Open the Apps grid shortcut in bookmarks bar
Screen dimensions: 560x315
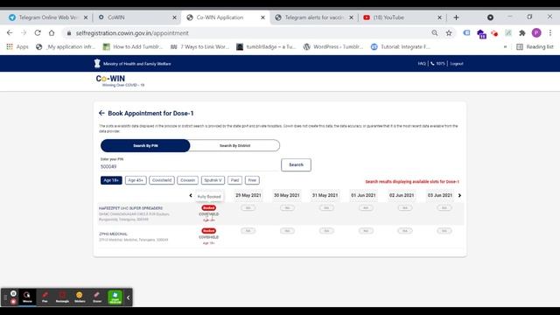(x=17, y=46)
